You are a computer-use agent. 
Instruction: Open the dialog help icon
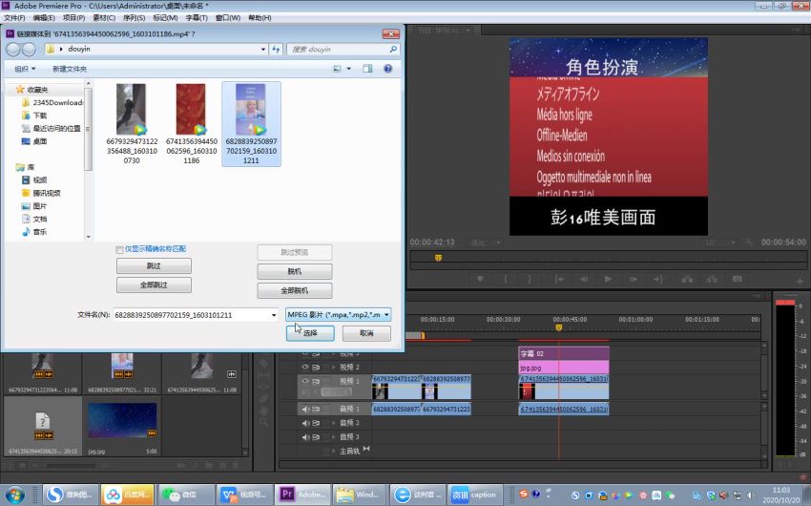[388, 69]
